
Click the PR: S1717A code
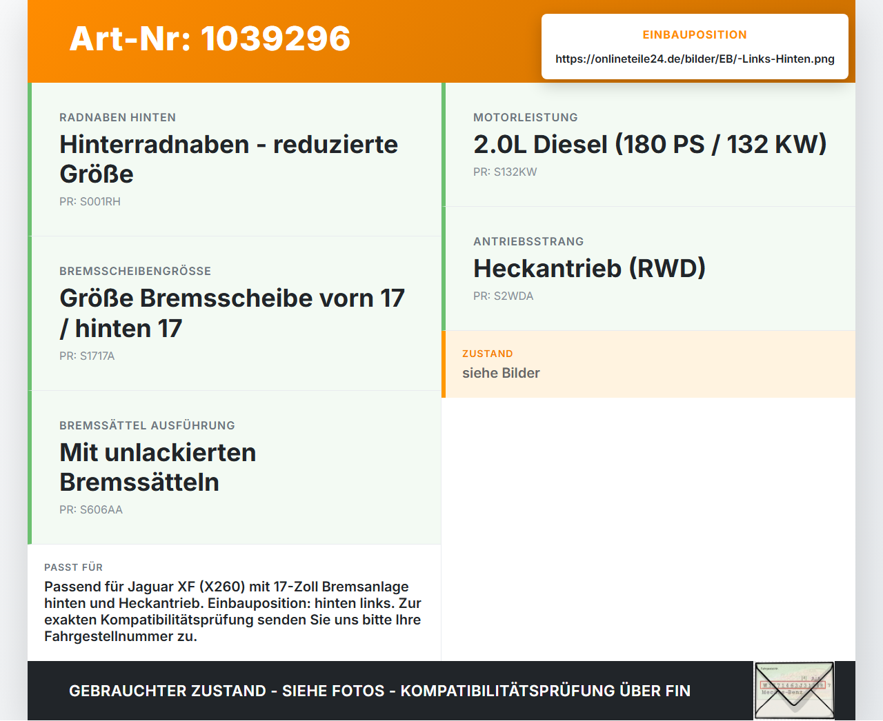pyautogui.click(x=87, y=356)
